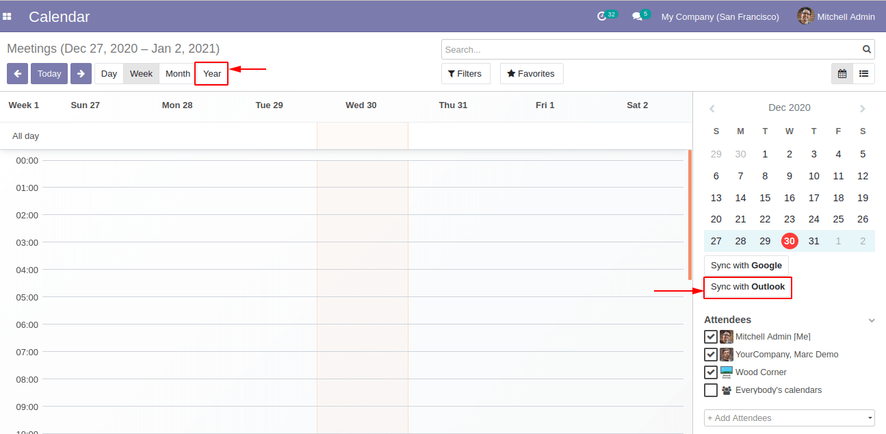
Task: Collapse the Attendees section chevron
Action: click(x=872, y=320)
